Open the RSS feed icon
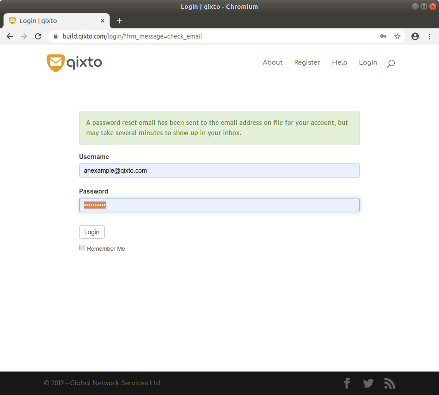 pos(389,383)
